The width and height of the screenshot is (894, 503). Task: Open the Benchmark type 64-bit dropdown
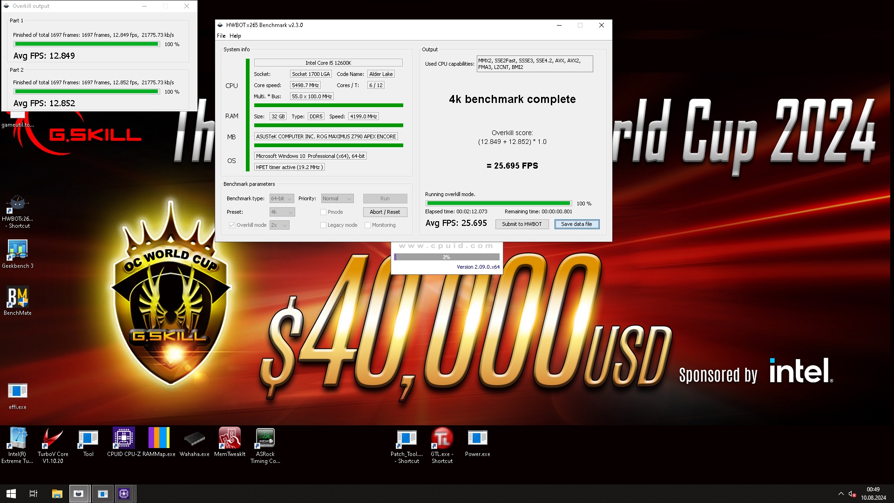coord(282,198)
